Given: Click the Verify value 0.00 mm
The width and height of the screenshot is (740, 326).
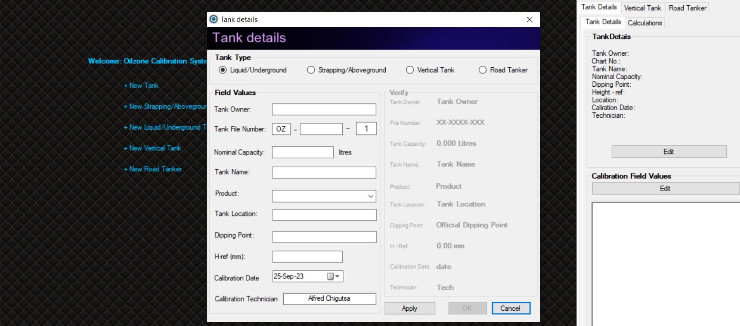Looking at the screenshot, I should [x=451, y=246].
